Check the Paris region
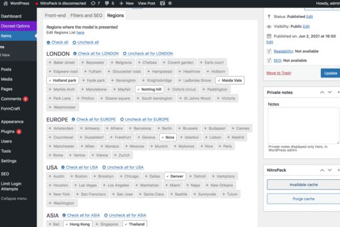The width and height of the screenshot is (340, 227). point(226,146)
